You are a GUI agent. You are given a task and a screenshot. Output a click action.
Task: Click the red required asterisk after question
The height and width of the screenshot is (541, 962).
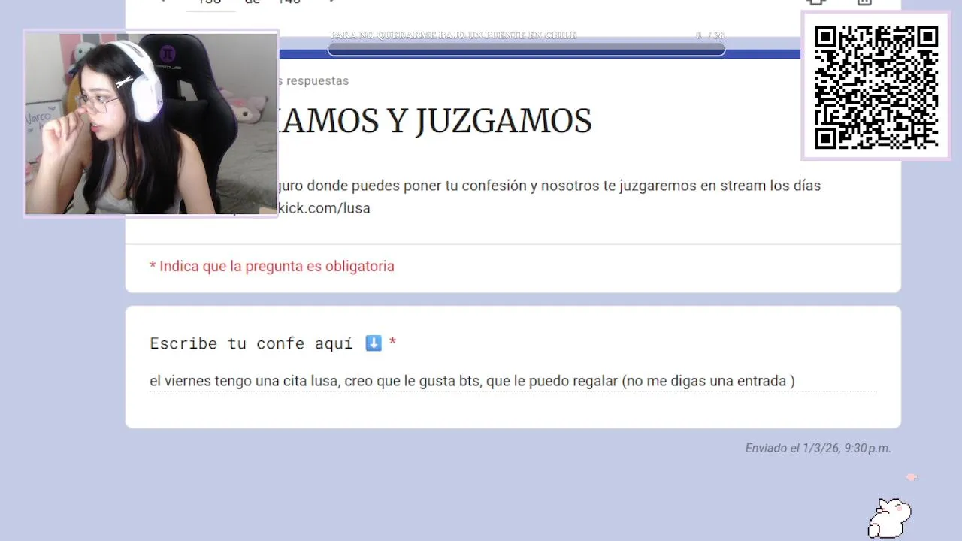tap(392, 343)
